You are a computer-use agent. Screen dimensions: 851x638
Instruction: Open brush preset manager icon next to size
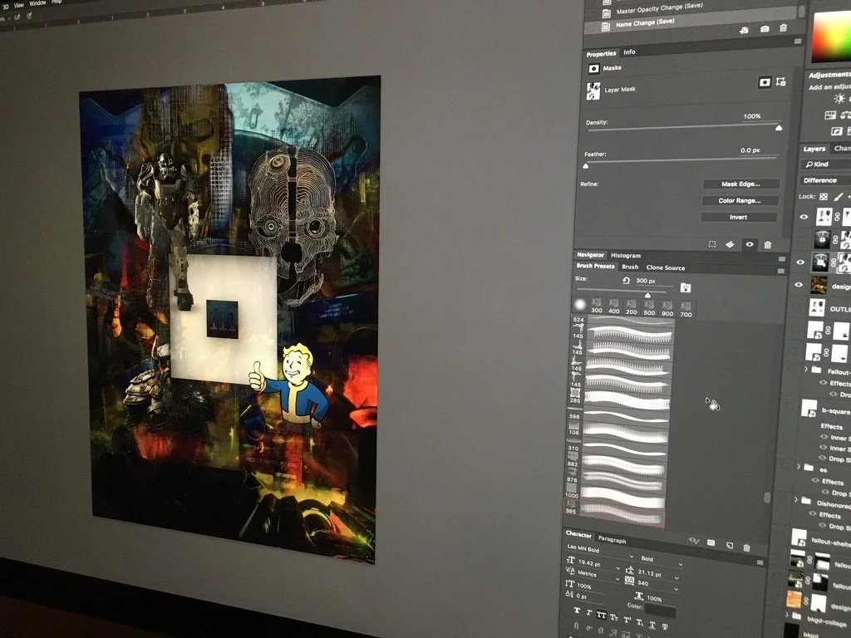[x=686, y=287]
